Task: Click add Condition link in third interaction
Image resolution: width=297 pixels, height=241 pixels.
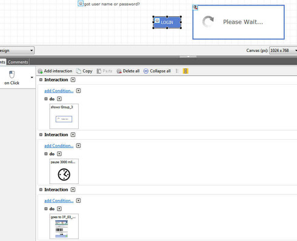Action: pyautogui.click(x=59, y=200)
